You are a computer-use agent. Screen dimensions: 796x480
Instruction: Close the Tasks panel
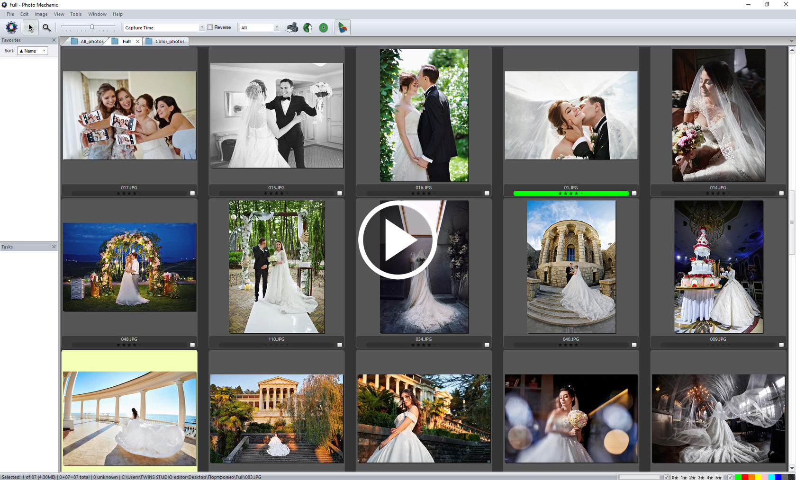[x=54, y=247]
